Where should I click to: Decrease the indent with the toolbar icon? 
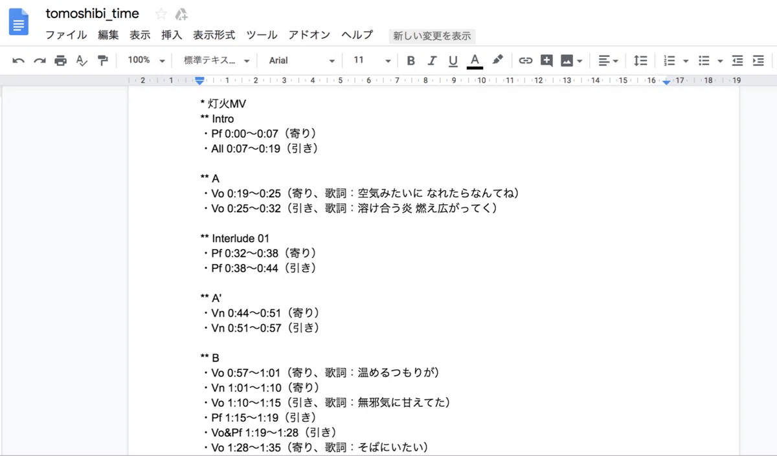[x=738, y=61]
